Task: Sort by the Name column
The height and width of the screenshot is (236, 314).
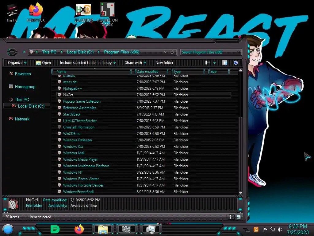Action: point(91,71)
